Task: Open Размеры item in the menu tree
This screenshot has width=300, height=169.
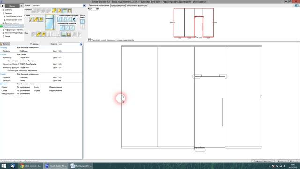Action: pyautogui.click(x=8, y=13)
